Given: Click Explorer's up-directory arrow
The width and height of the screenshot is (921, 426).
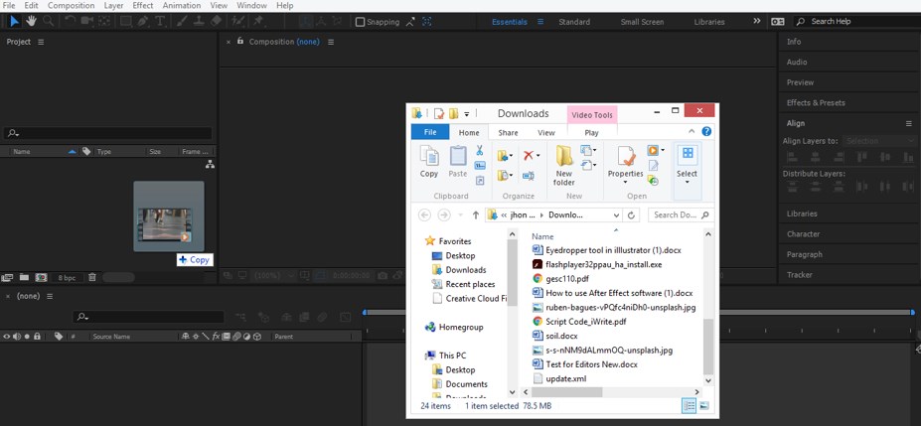Looking at the screenshot, I should 475,214.
